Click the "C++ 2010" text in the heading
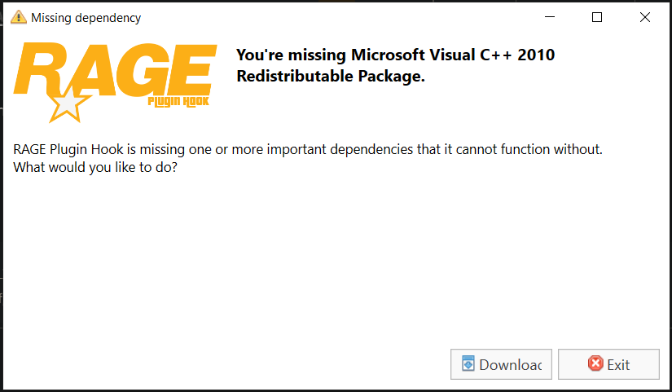This screenshot has height=392, width=672. click(x=519, y=55)
